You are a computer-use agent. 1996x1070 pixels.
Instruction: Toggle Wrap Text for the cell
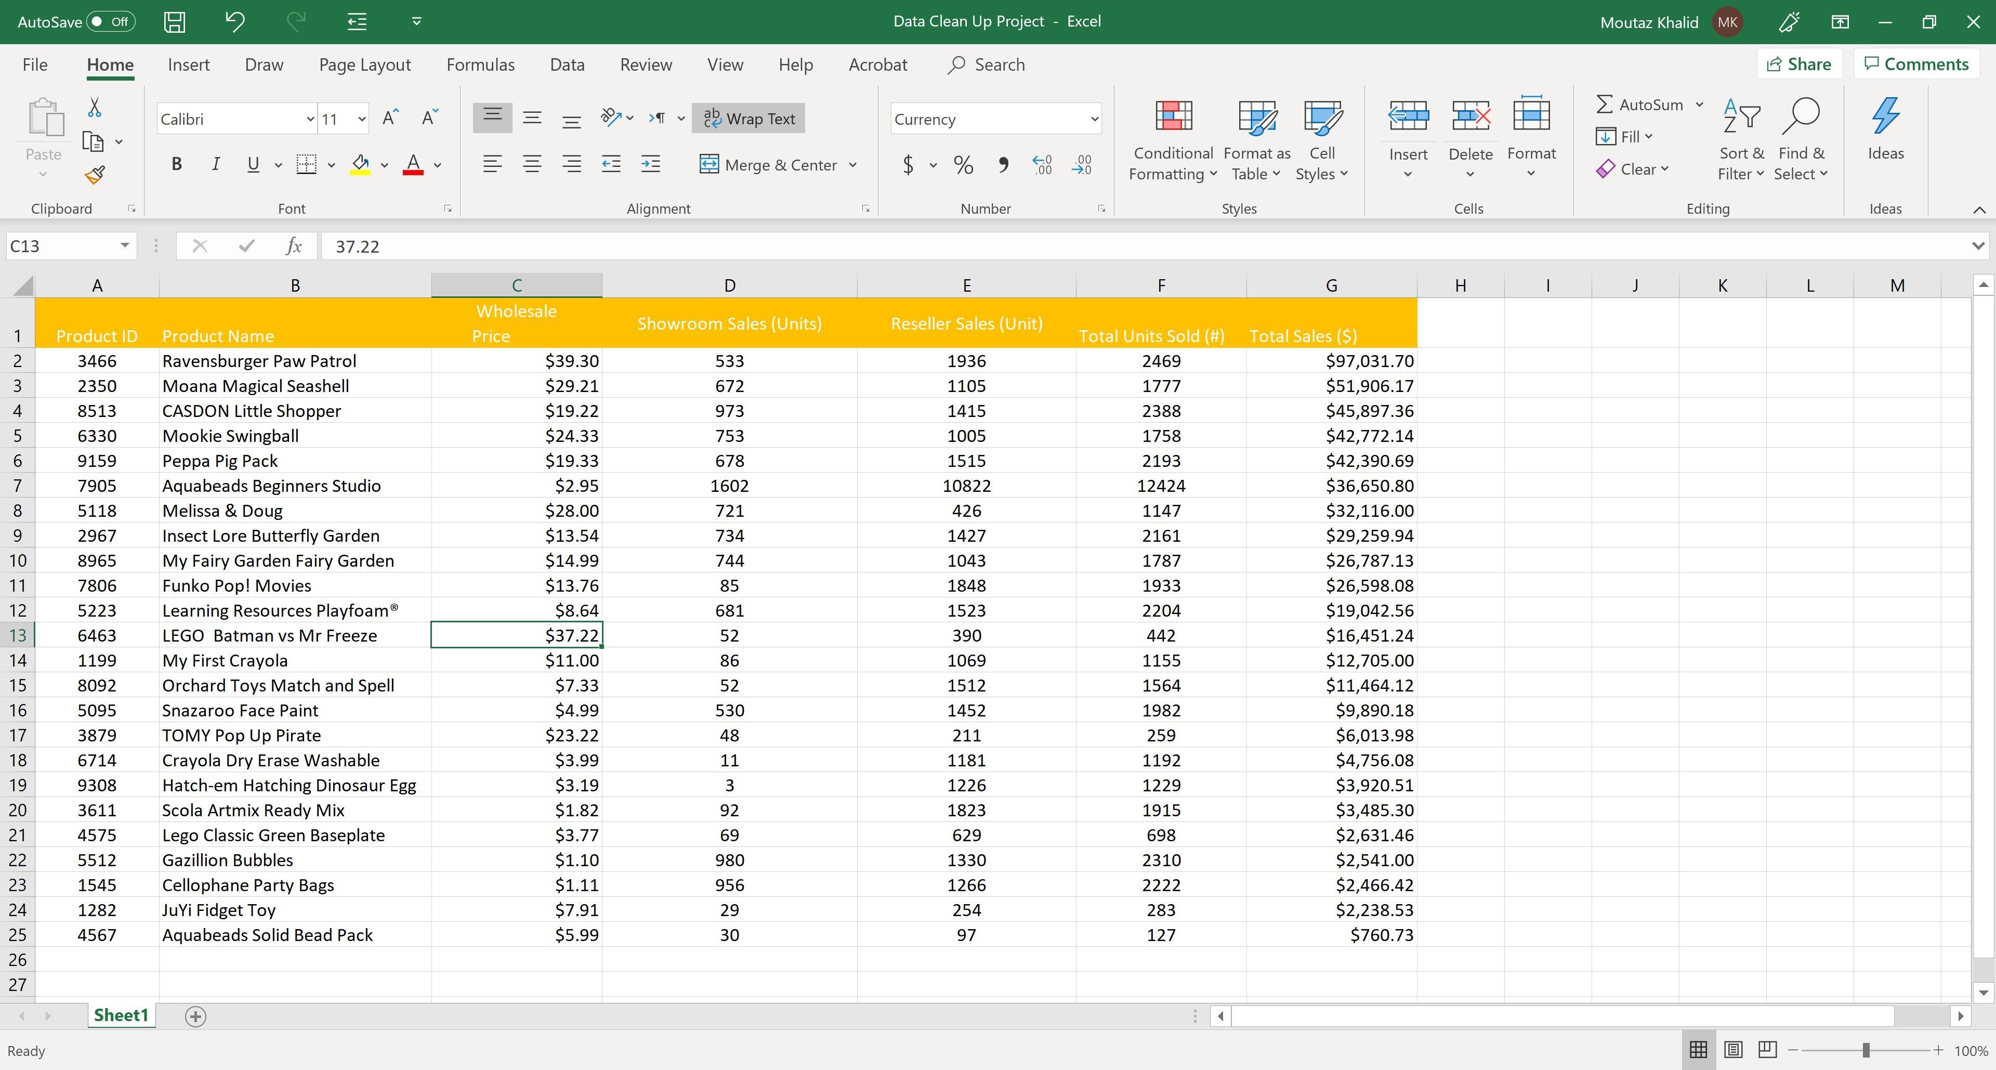click(748, 119)
